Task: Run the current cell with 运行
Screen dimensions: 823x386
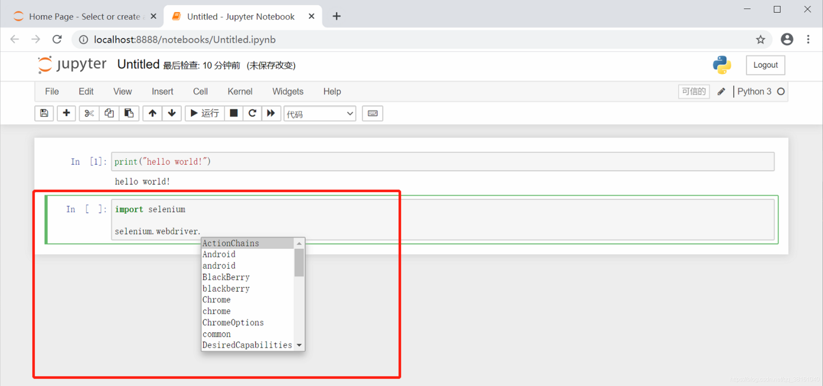Action: point(204,114)
